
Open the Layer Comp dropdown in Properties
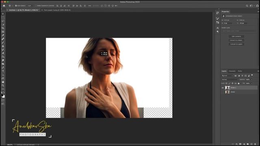tap(239, 31)
